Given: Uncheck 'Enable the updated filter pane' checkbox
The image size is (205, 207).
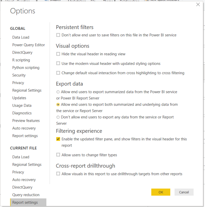Looking at the screenshot, I should click(x=58, y=139).
